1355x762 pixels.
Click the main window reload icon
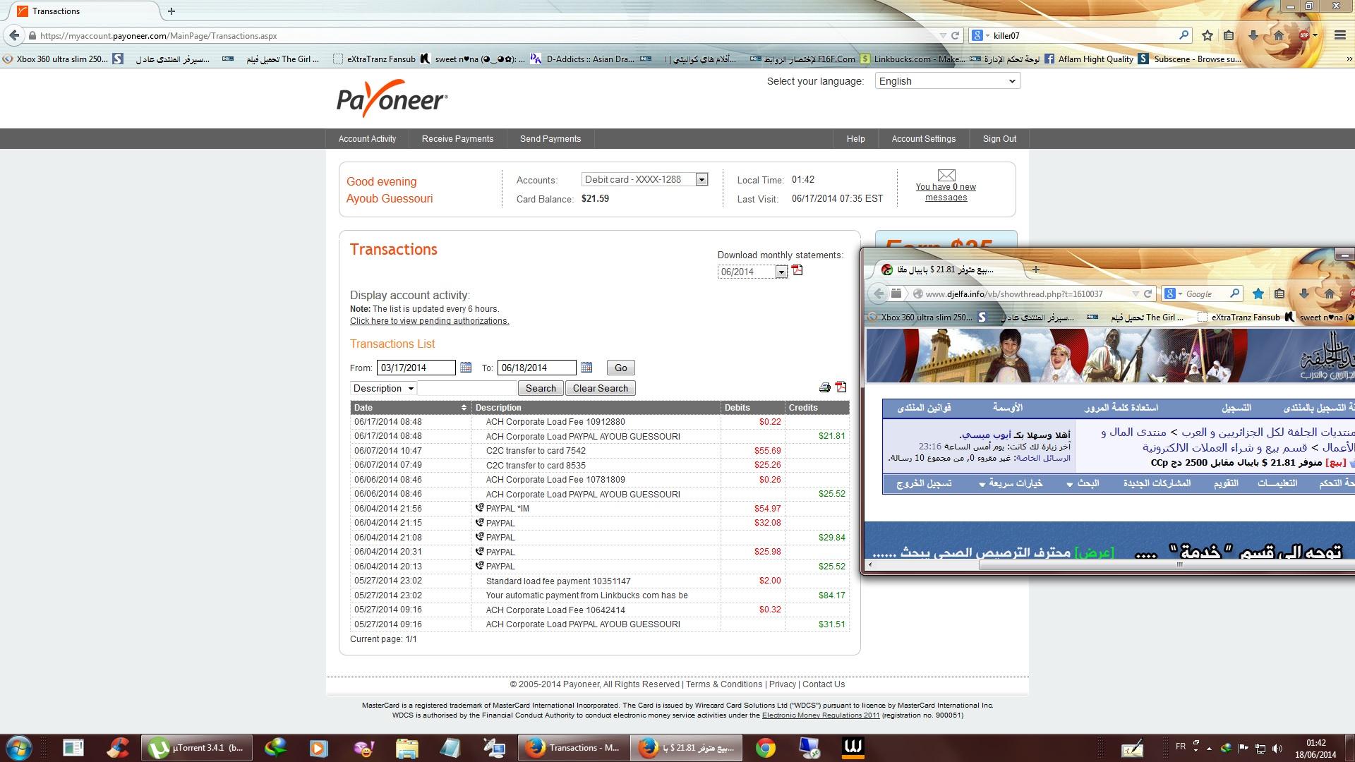(956, 35)
